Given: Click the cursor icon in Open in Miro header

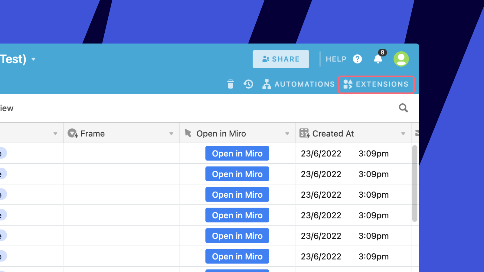Looking at the screenshot, I should pos(188,133).
